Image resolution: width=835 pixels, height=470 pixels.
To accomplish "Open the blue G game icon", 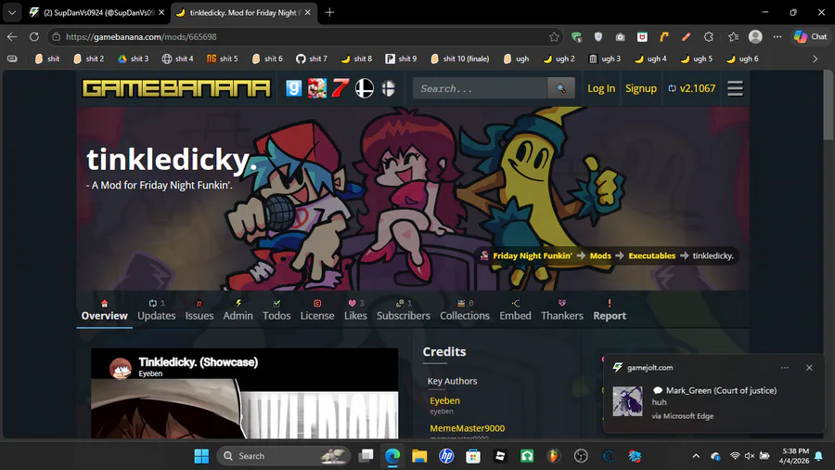I will tap(293, 88).
